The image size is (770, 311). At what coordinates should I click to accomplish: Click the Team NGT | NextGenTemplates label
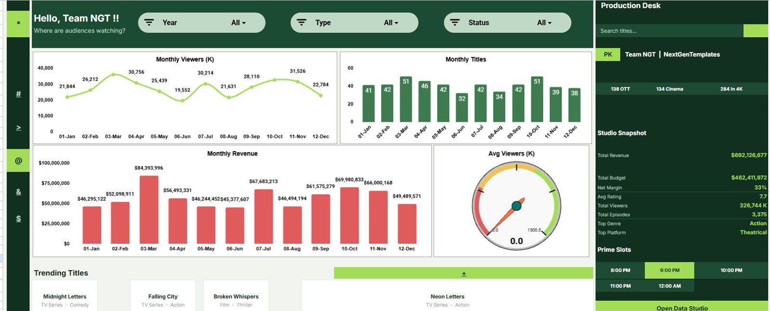(672, 54)
